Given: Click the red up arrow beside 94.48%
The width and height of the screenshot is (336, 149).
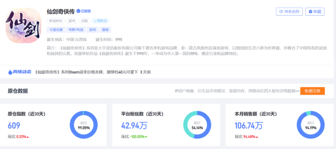Looking at the screenshot, I should point(258,137).
